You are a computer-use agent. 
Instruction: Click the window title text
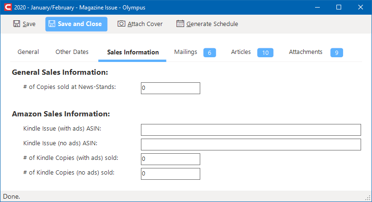[x=80, y=8]
